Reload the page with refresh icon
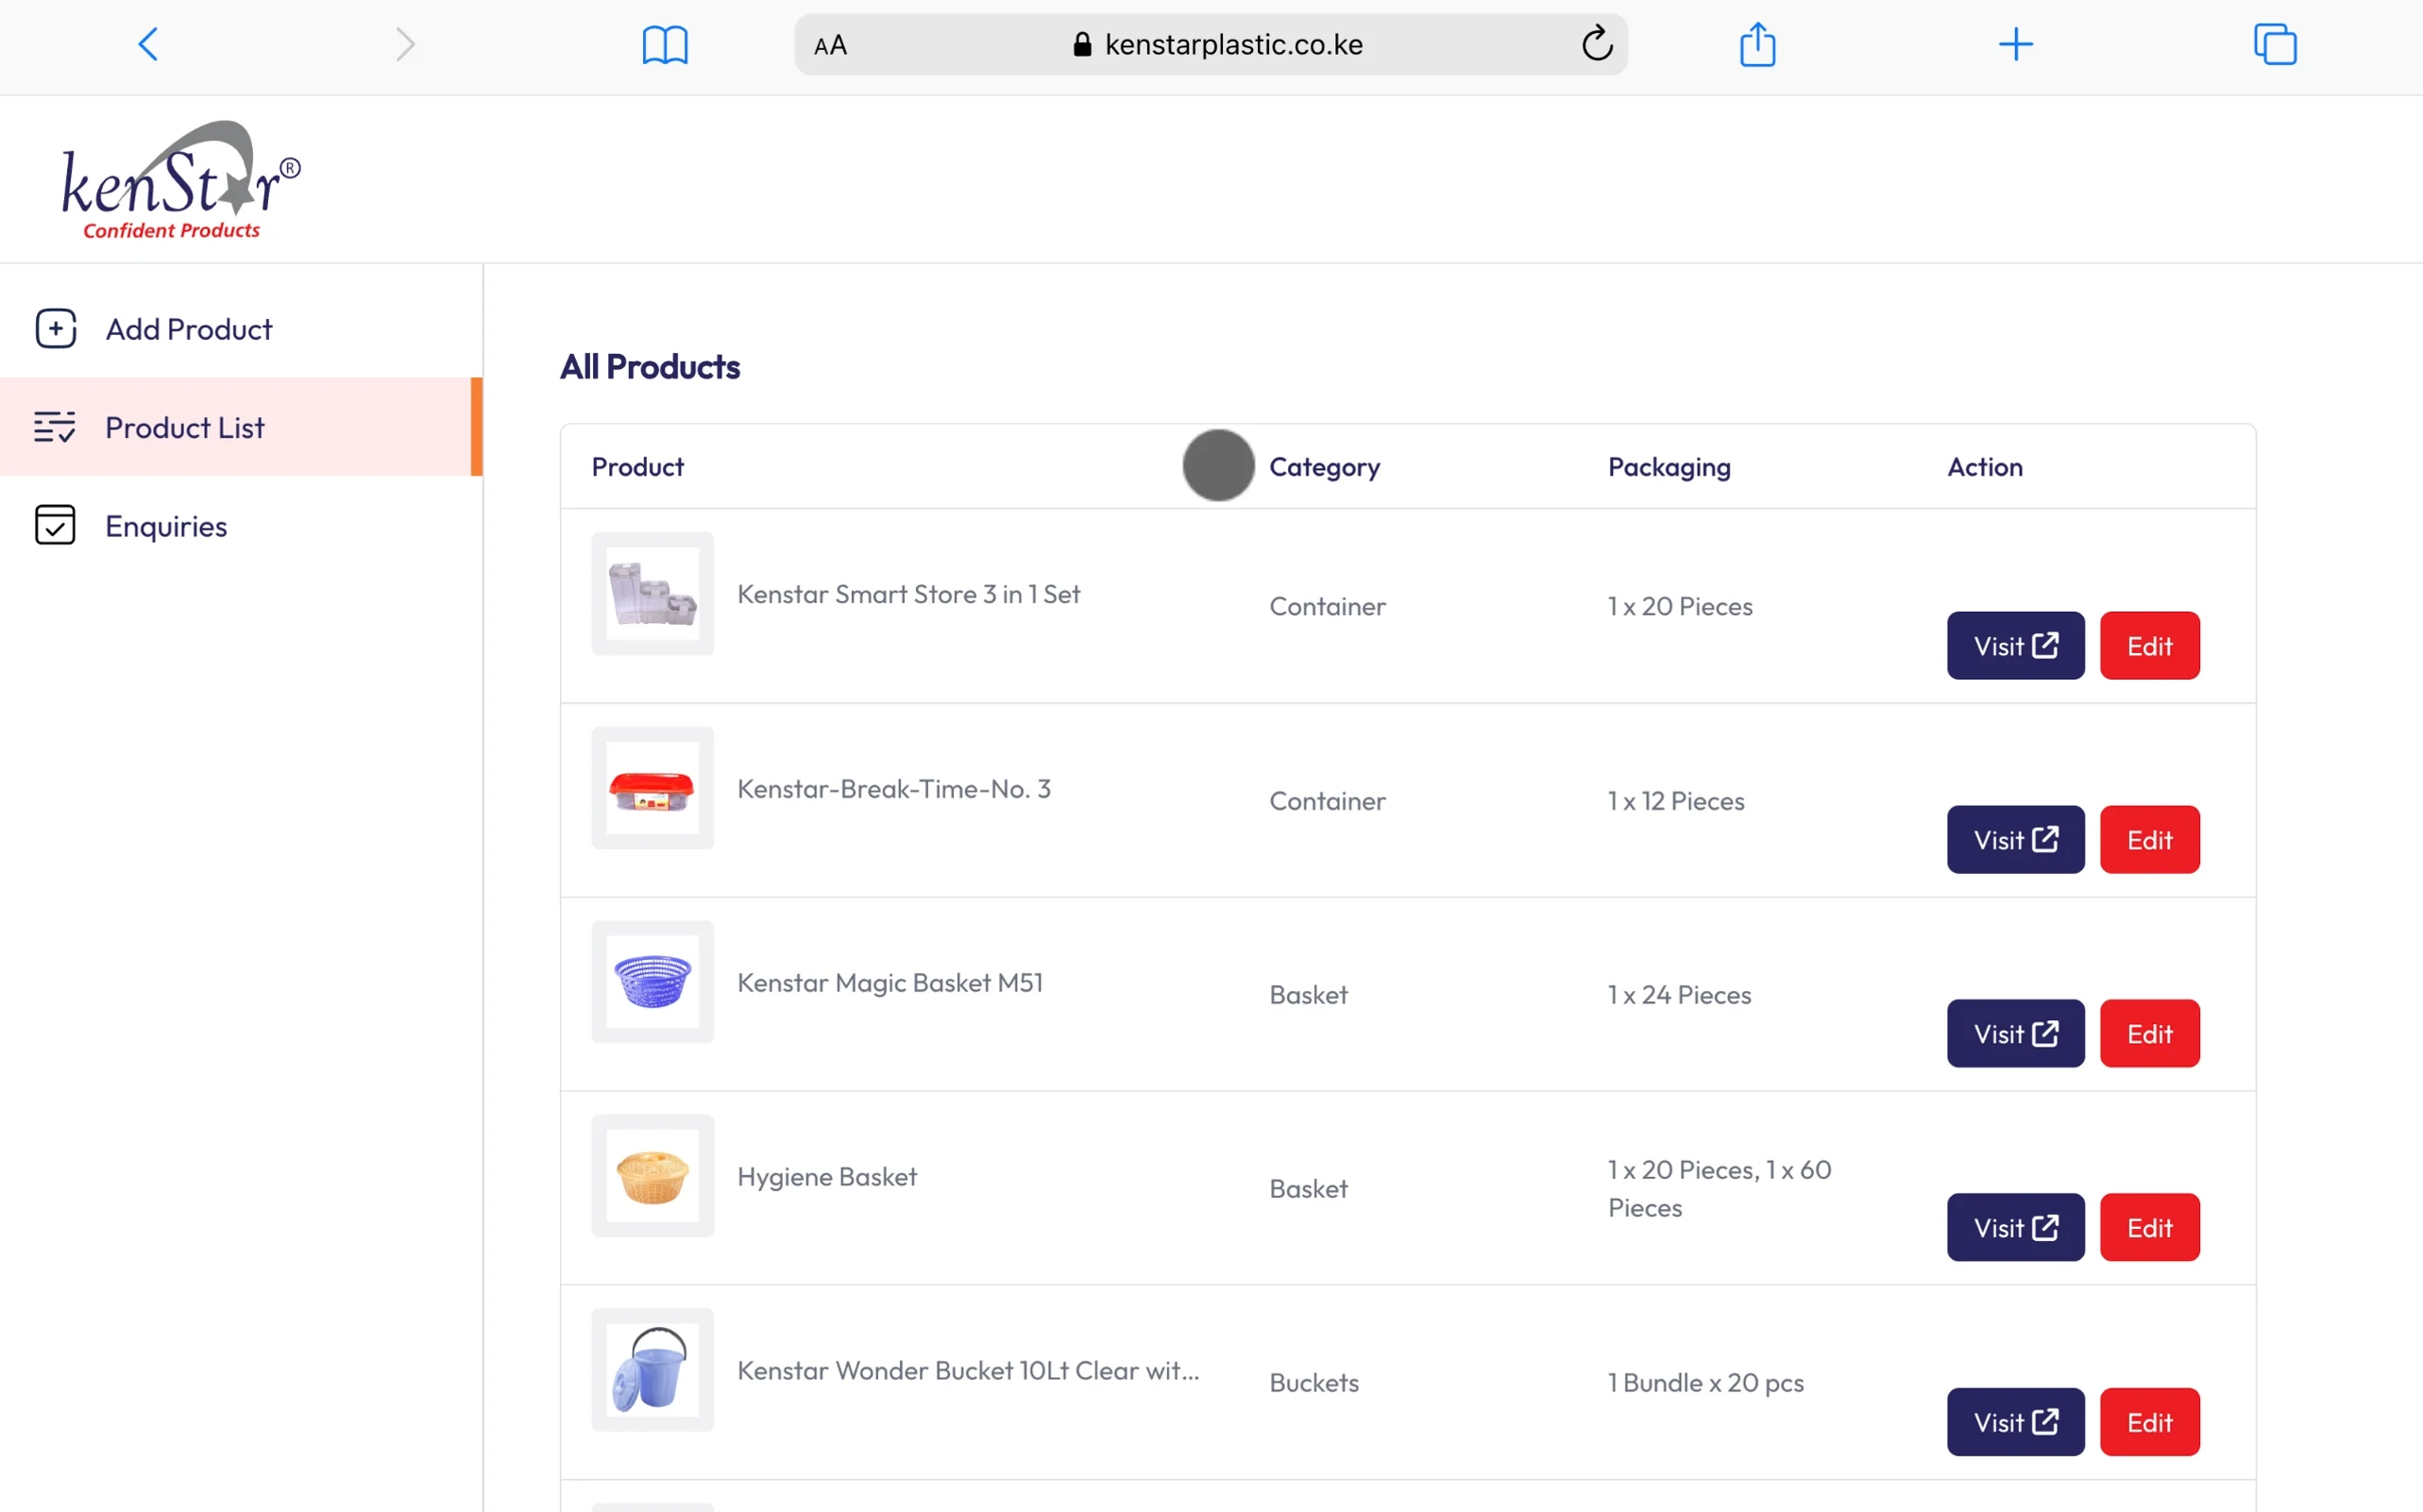This screenshot has height=1512, width=2423. coord(1597,43)
